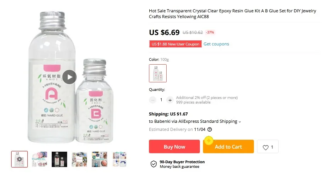The image size is (328, 174).
Task: Select the first video thumbnail
Action: point(19,159)
